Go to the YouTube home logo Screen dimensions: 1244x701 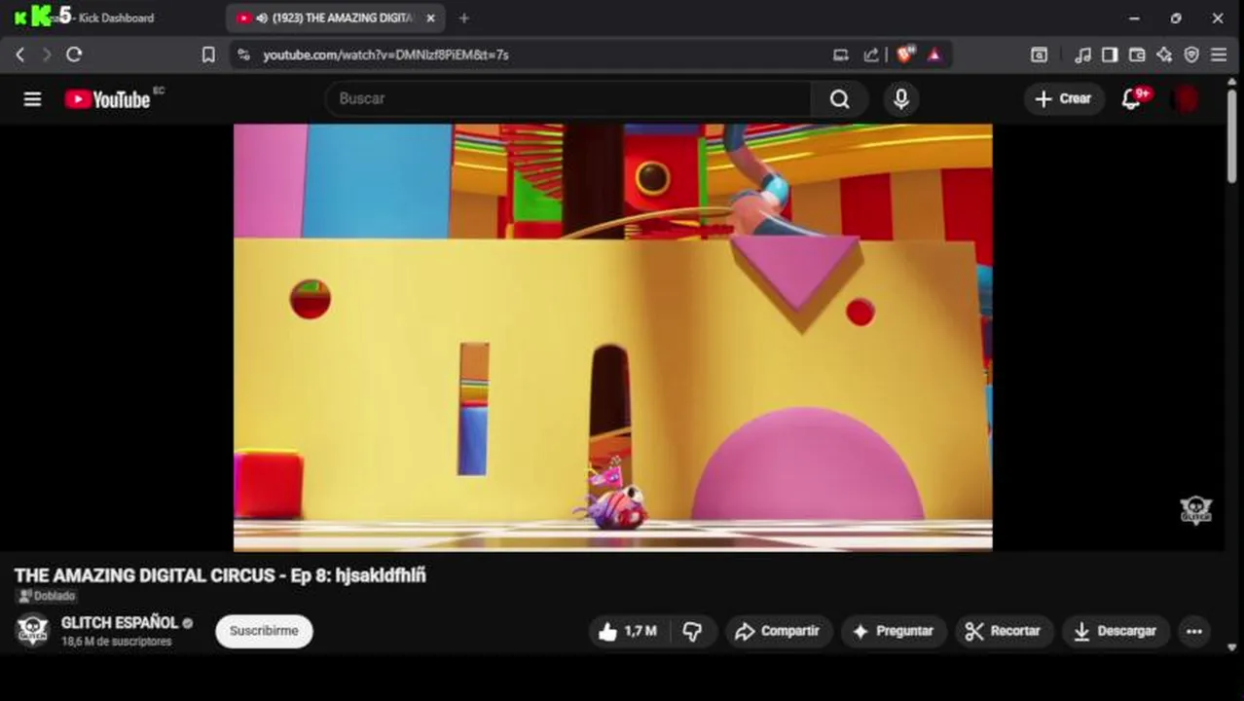tap(107, 98)
